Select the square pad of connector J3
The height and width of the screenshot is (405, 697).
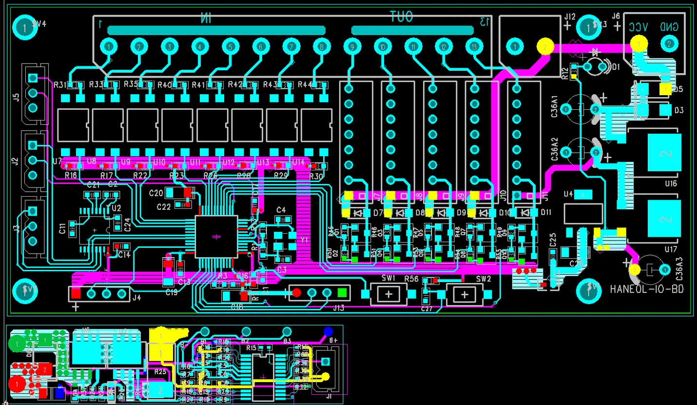tap(33, 211)
